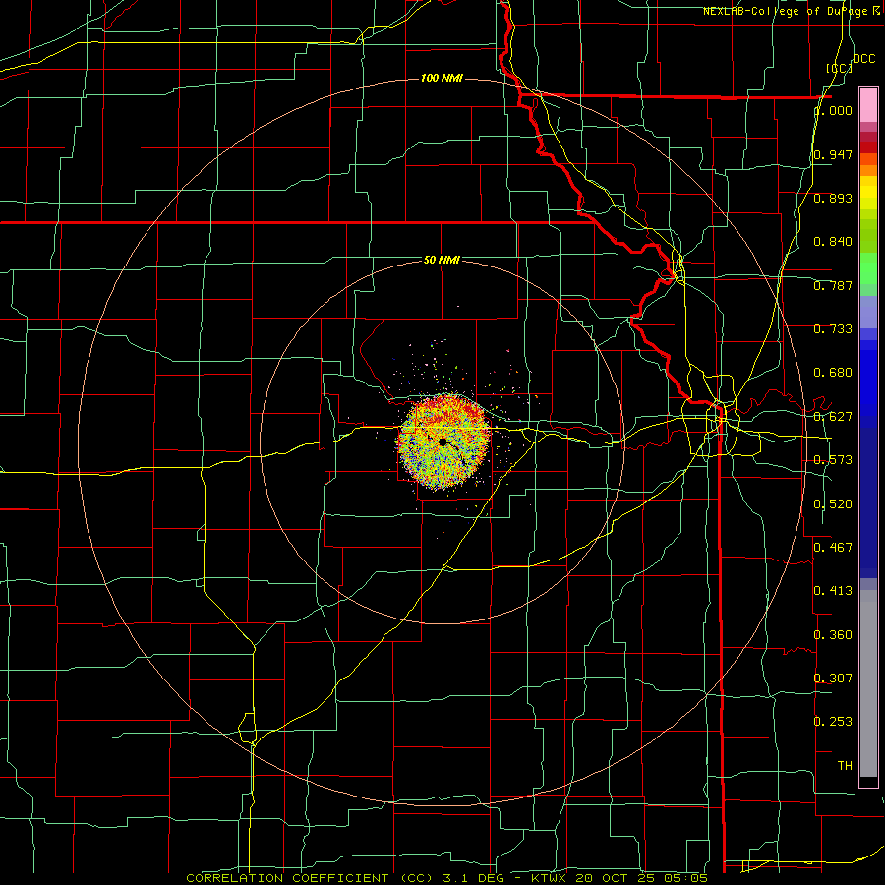Image resolution: width=885 pixels, height=885 pixels.
Task: Click the 0.787 scale value
Action: (833, 285)
